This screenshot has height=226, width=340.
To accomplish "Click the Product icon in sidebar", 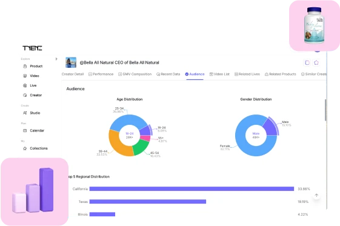I will tap(25, 66).
